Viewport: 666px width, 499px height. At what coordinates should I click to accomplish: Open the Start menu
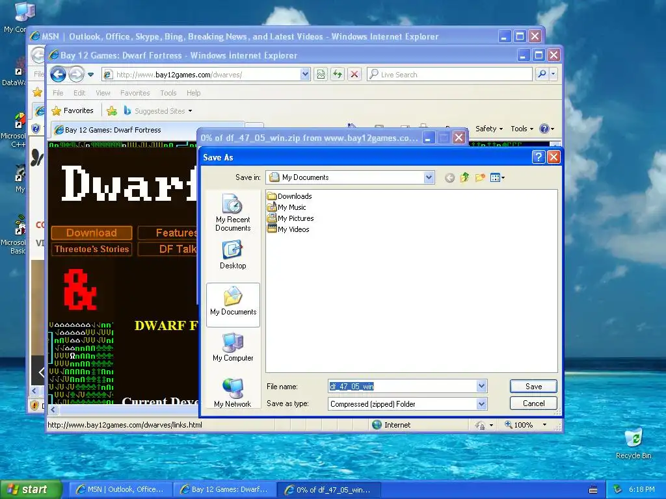(31, 489)
